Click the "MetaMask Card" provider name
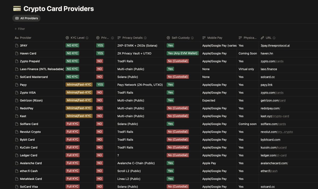The image size is (318, 189). (31, 179)
